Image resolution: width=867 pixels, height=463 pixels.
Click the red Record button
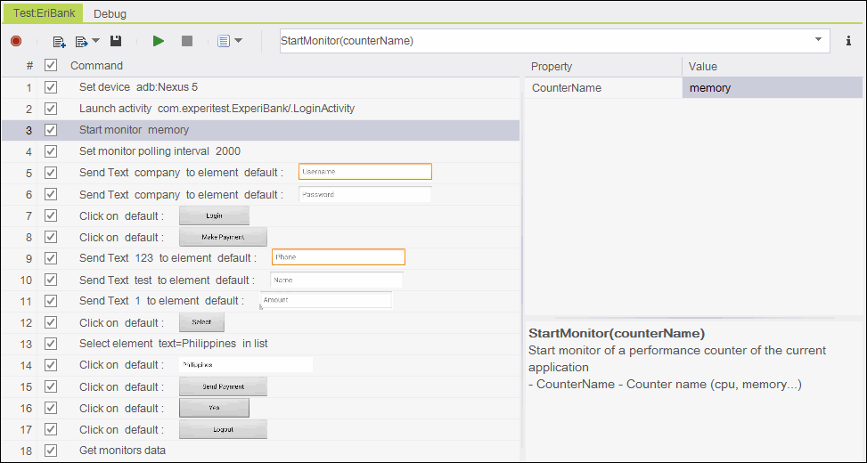tap(16, 41)
